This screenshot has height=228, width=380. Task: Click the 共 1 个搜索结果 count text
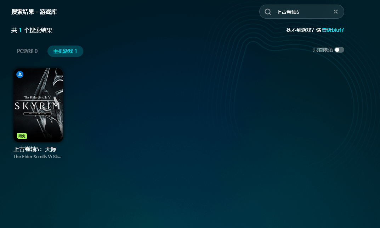pos(32,30)
